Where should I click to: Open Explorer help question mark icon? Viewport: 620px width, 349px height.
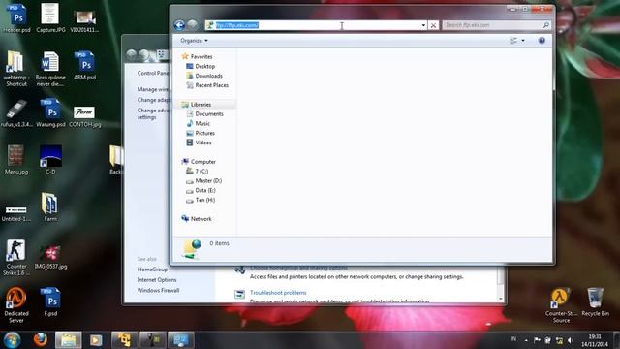pyautogui.click(x=542, y=41)
